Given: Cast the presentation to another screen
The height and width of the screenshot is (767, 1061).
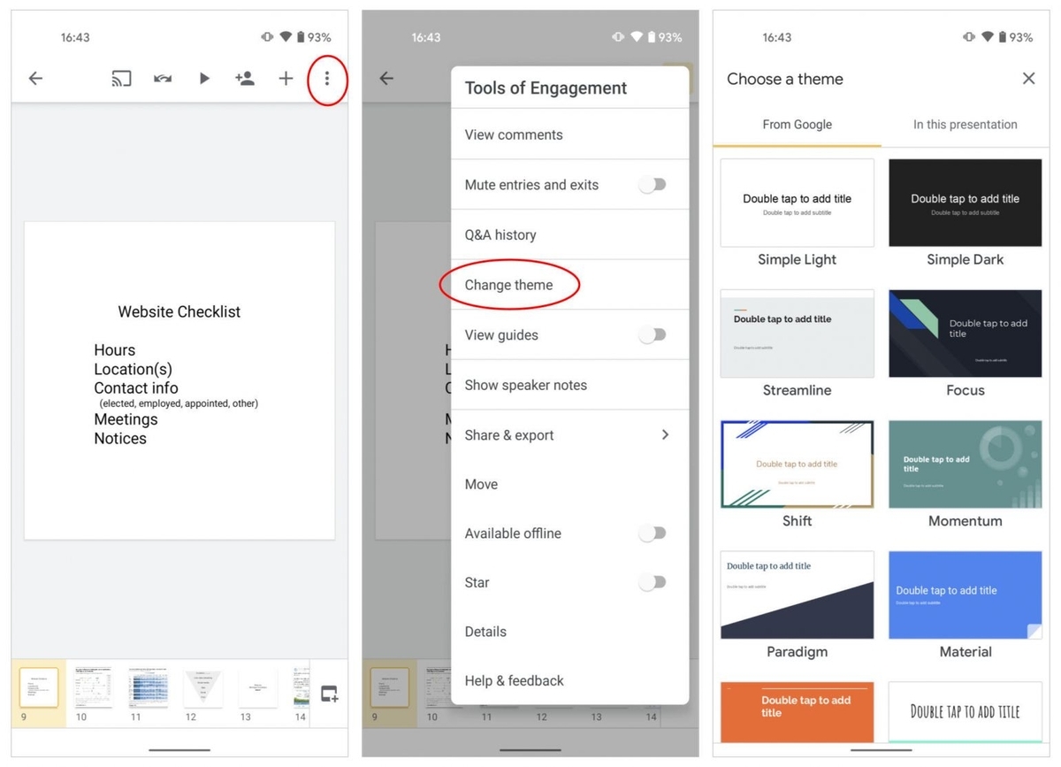Looking at the screenshot, I should pos(121,78).
